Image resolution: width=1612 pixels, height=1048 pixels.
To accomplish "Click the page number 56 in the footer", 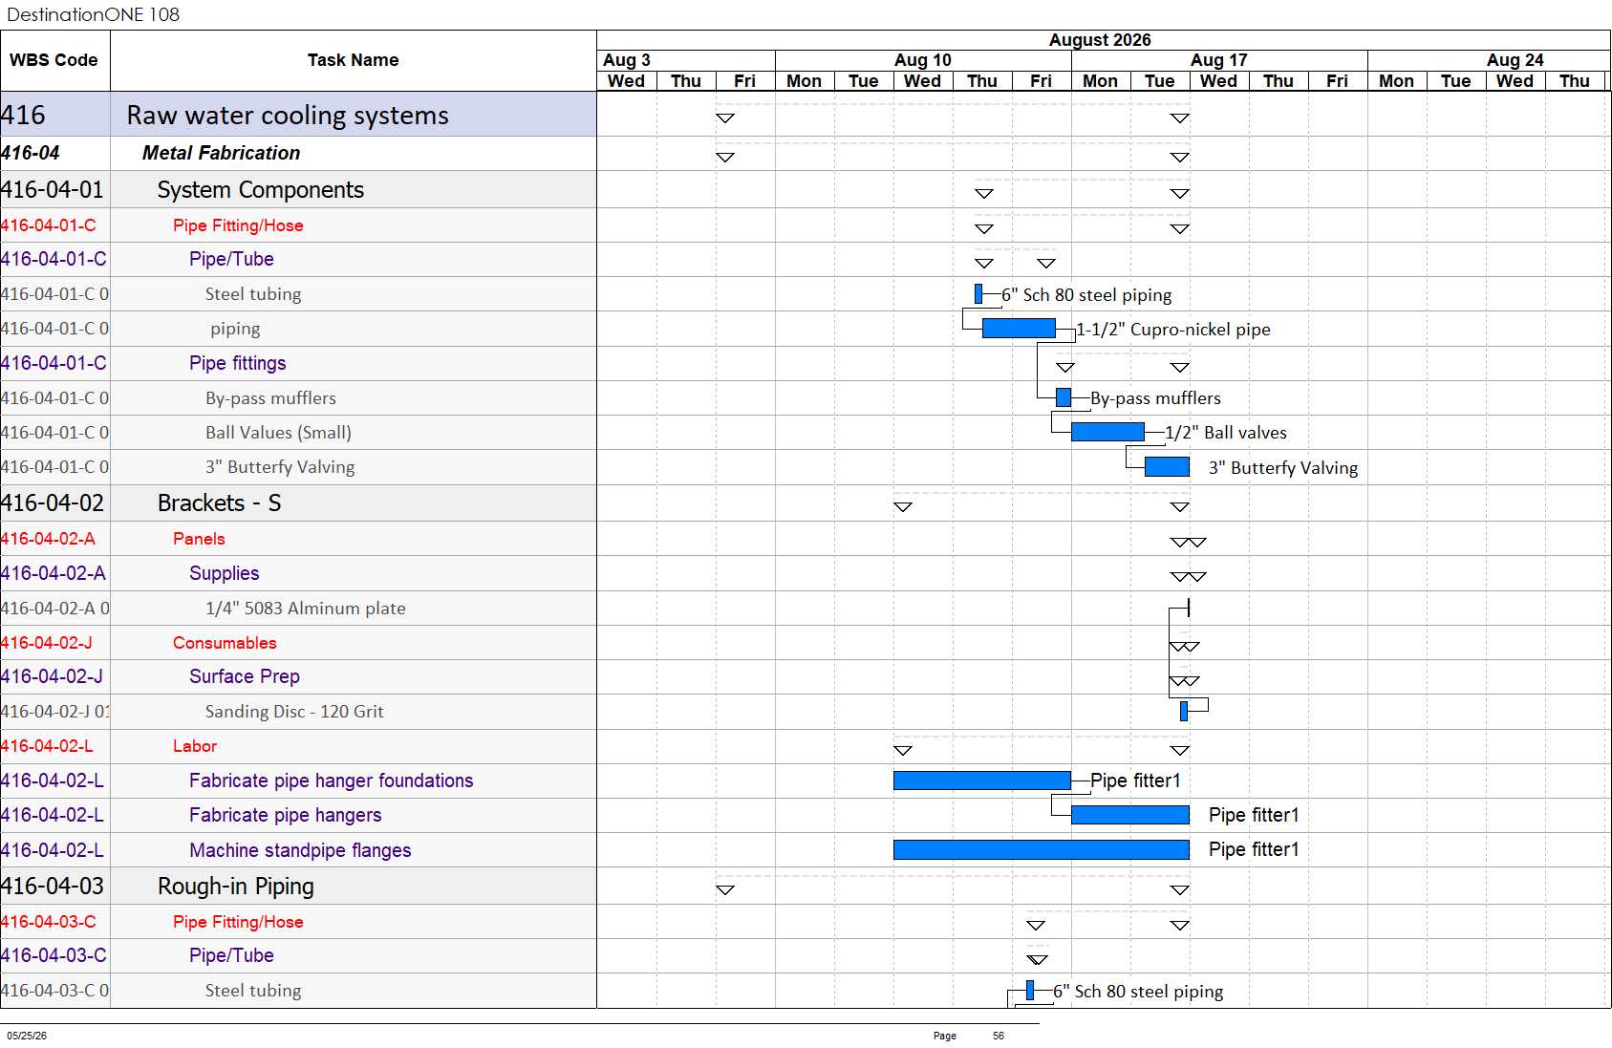I will [x=999, y=1036].
